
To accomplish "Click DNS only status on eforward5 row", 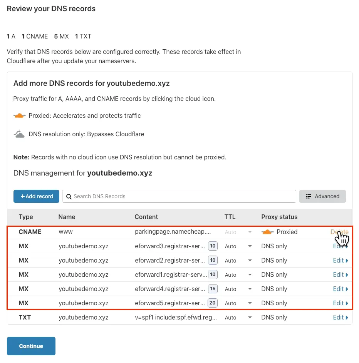I will coord(274,303).
